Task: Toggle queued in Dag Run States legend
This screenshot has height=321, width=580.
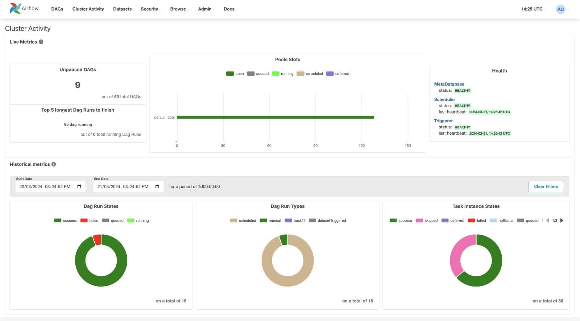Action: [x=113, y=221]
